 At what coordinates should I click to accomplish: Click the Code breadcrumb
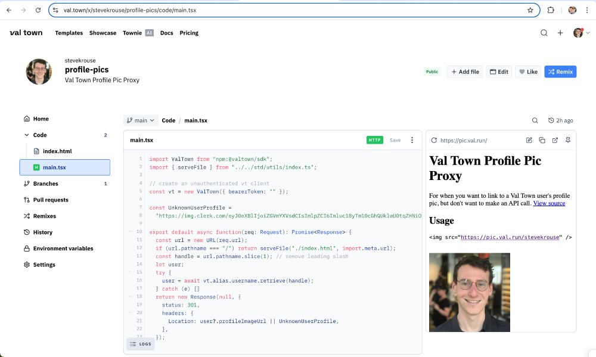(169, 120)
